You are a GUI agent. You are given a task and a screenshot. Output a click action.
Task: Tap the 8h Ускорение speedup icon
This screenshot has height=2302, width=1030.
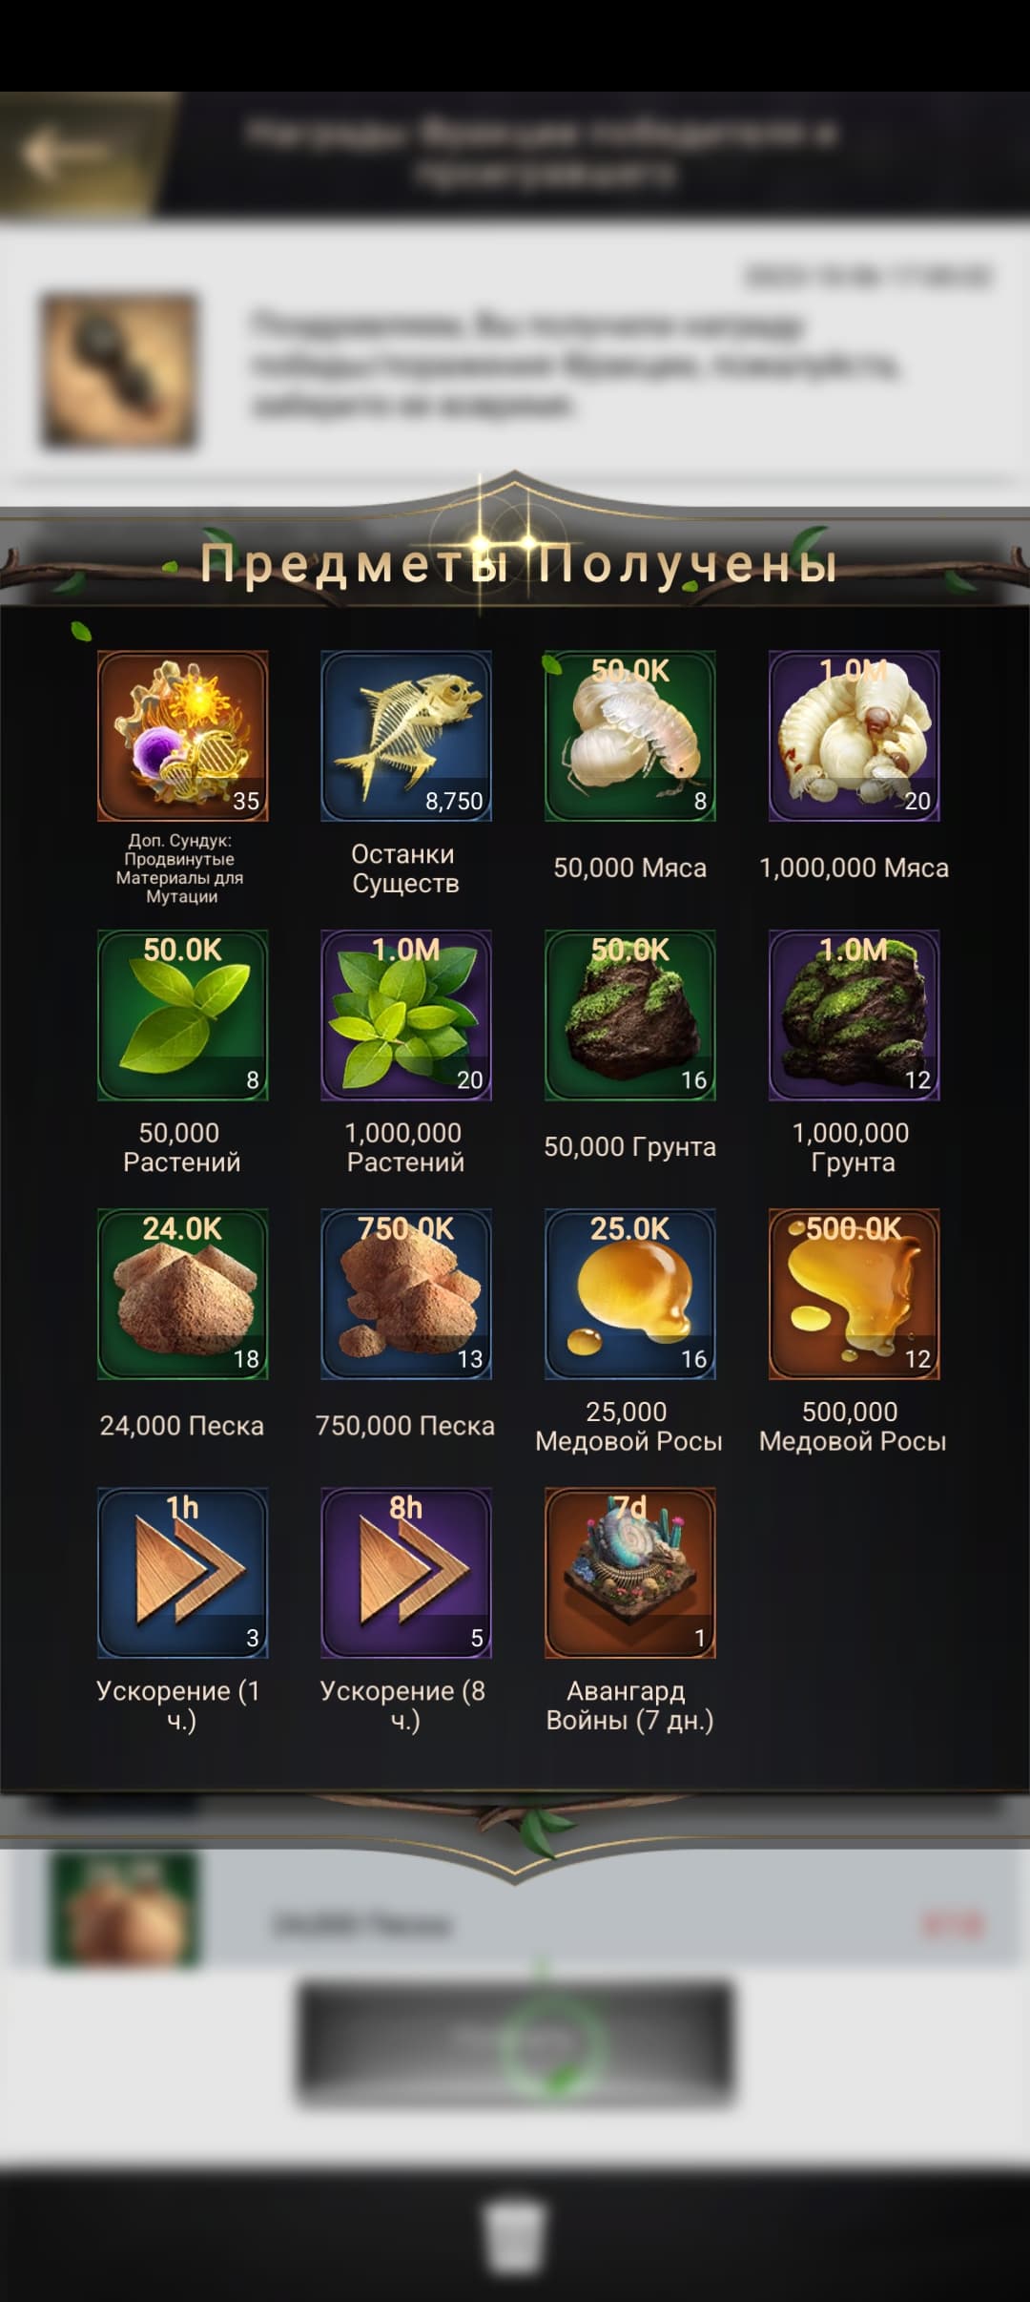(x=406, y=1572)
